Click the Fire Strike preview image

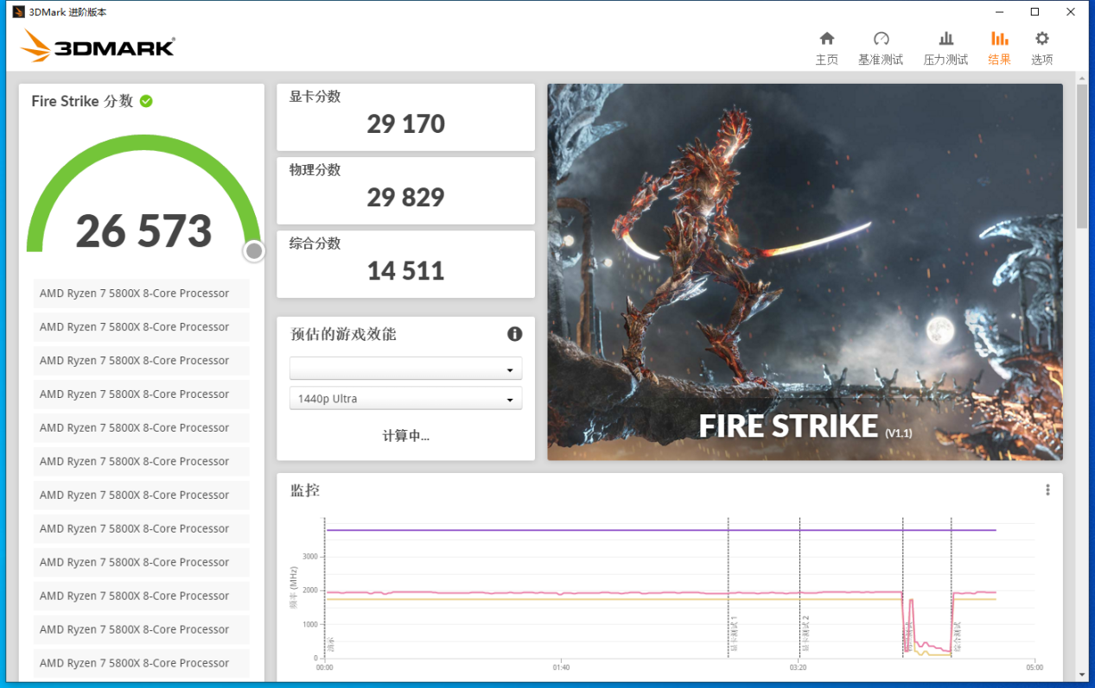tap(805, 272)
